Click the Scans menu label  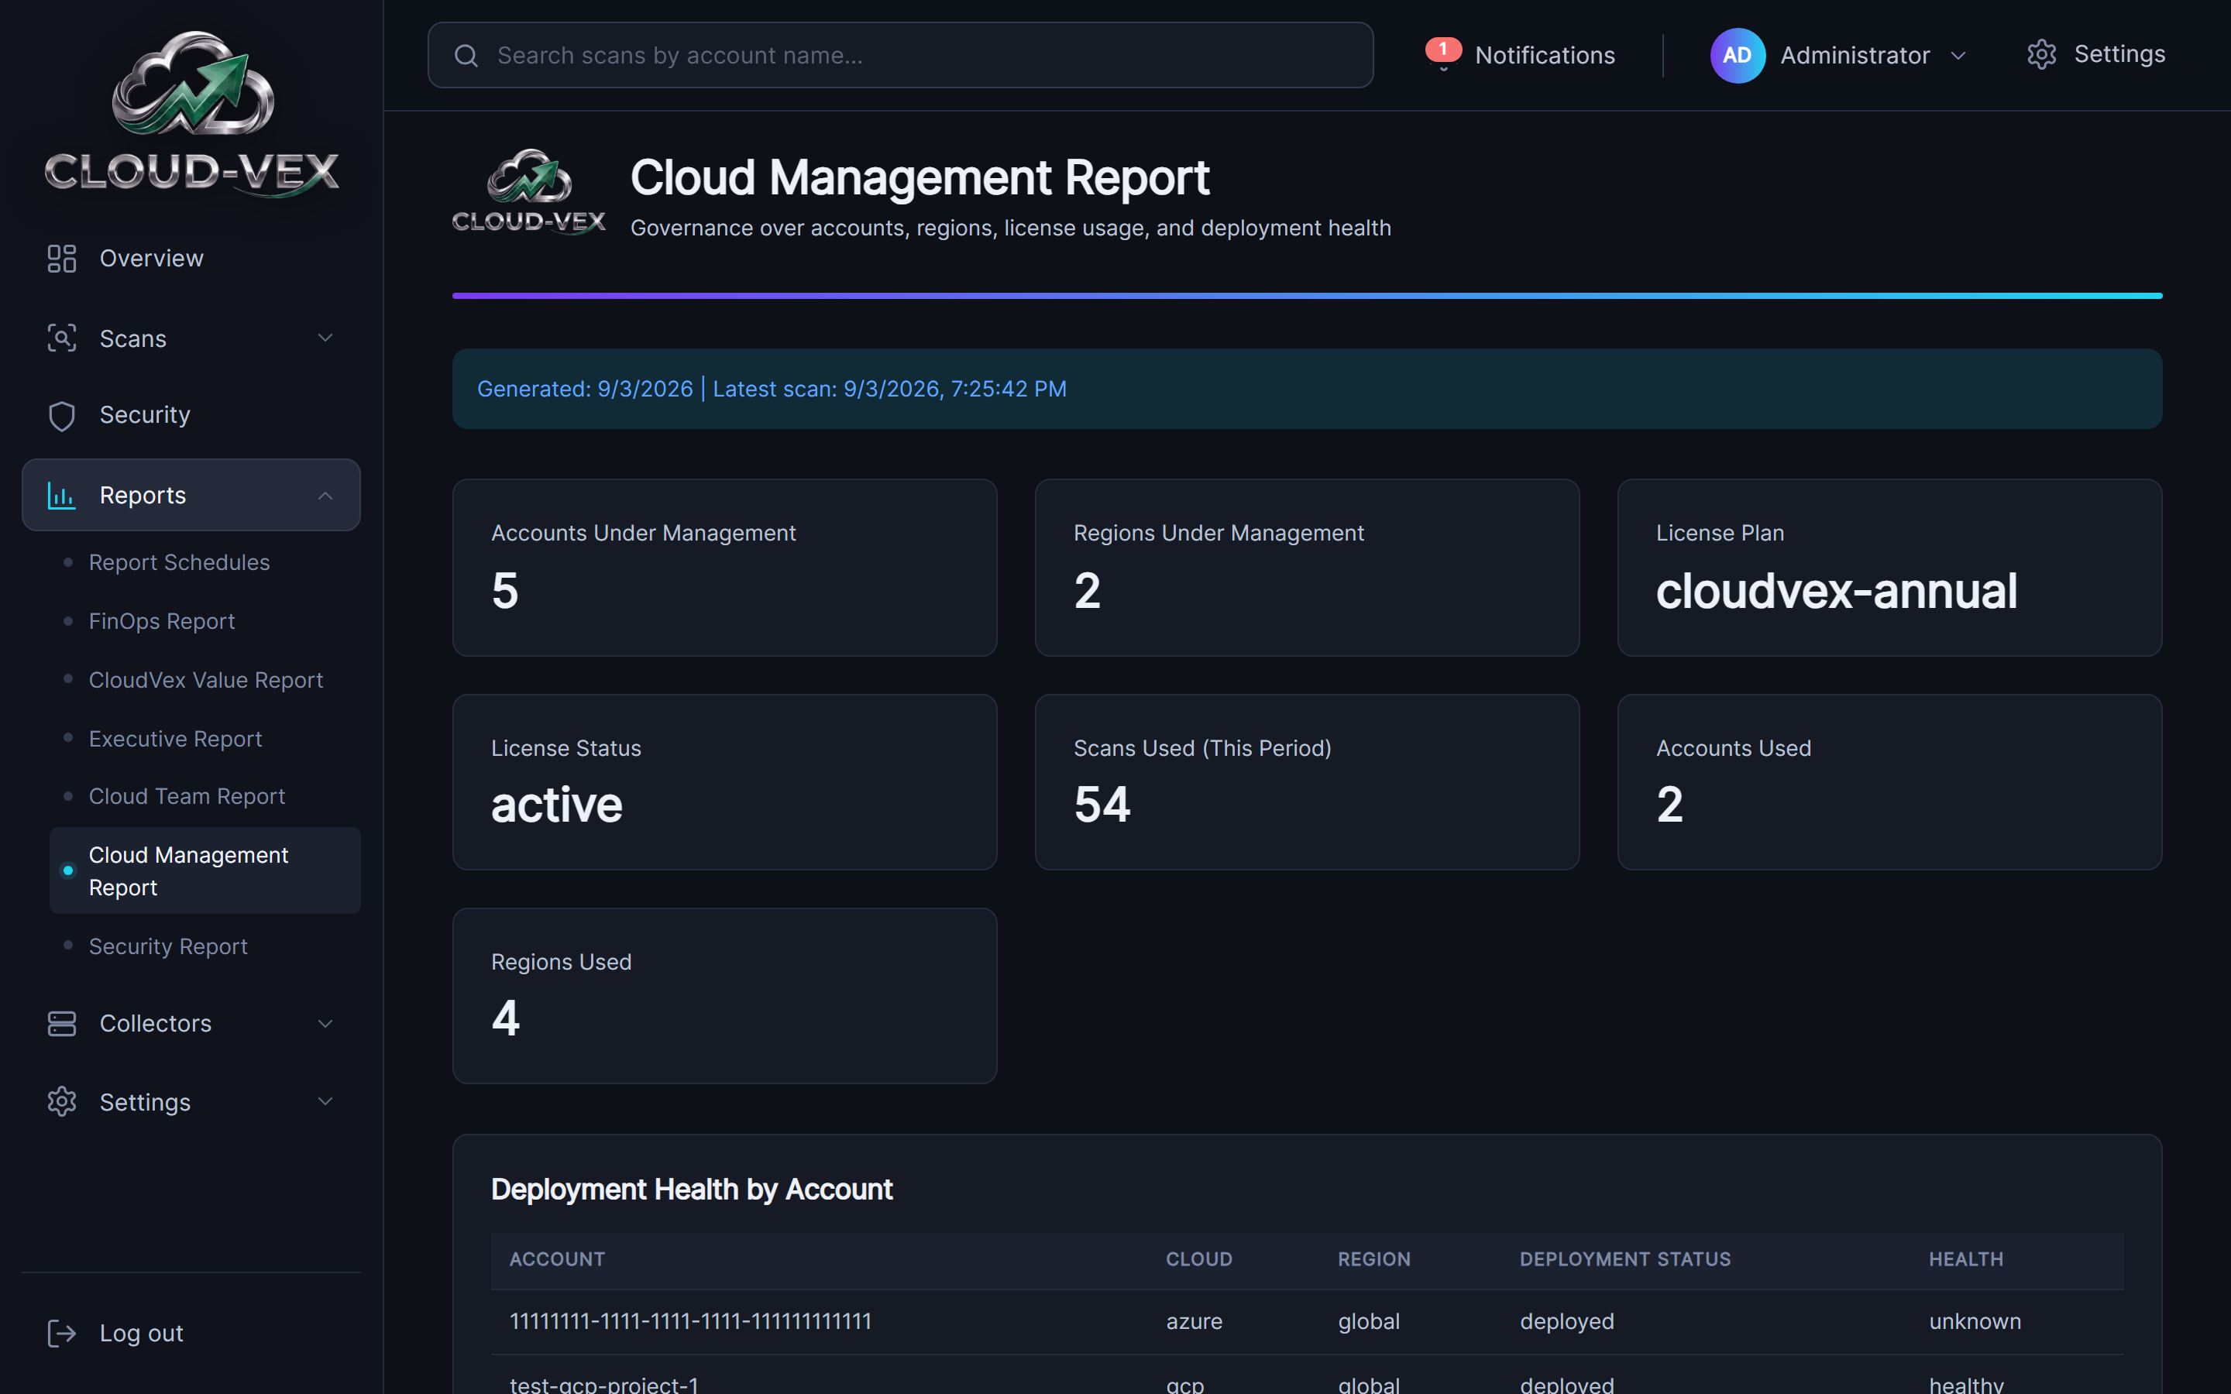(x=132, y=338)
